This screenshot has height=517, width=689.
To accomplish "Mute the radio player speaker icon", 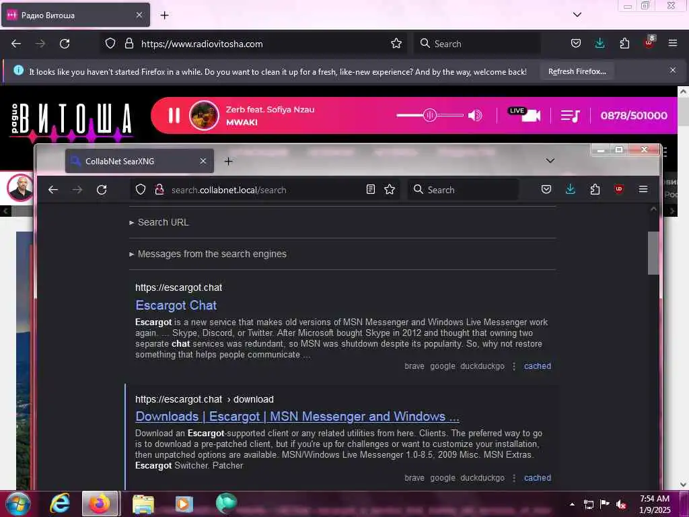I will click(475, 116).
